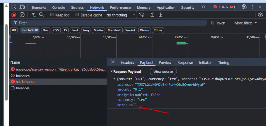Clear the network log
266x126 pixels.
pyautogui.click(x=22, y=15)
